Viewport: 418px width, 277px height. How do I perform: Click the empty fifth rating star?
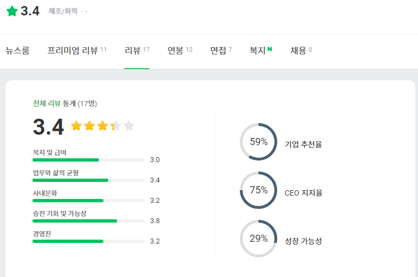pyautogui.click(x=129, y=126)
